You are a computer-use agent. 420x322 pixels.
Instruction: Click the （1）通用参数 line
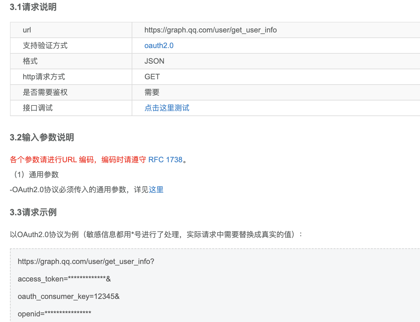pos(35,175)
